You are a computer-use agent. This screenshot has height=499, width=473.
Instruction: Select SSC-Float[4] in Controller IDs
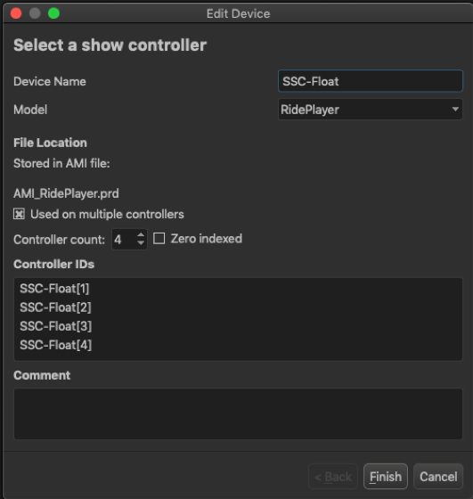(x=55, y=345)
